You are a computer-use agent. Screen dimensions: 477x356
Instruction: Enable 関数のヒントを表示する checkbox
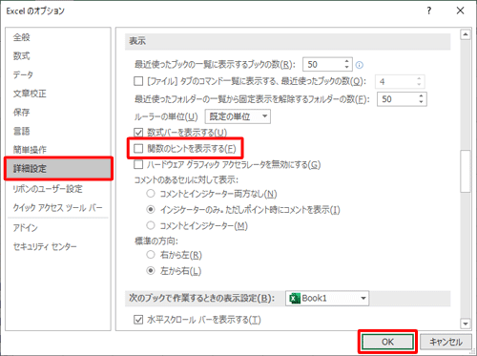(x=138, y=149)
